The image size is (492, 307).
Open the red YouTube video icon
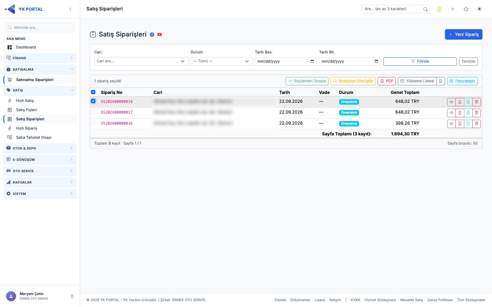pos(160,34)
